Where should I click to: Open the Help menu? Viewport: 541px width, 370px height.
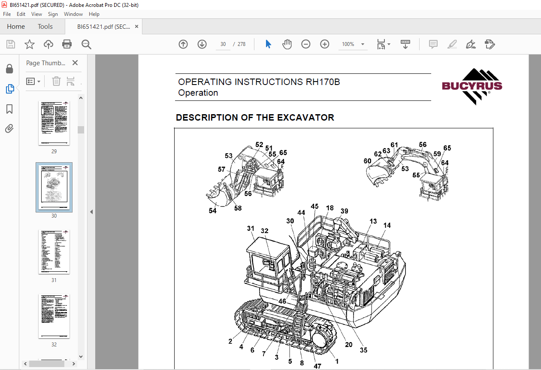(94, 14)
